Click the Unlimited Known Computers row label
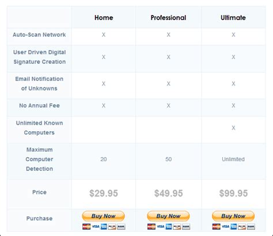Viewport: 273px width, 236px height. coord(39,128)
